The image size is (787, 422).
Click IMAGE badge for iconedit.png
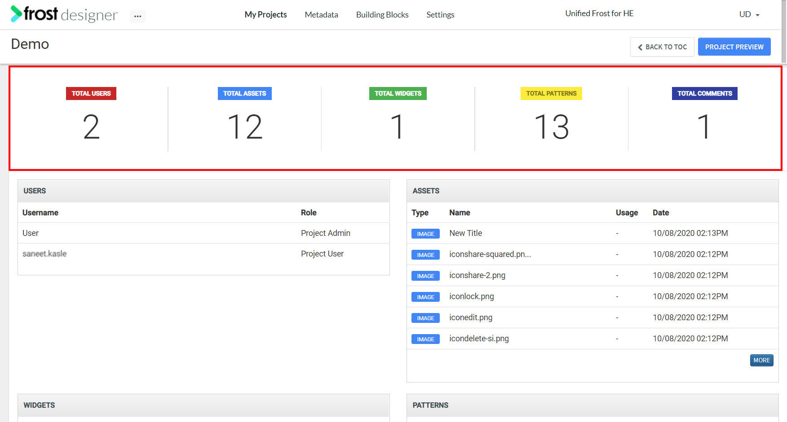pos(425,318)
